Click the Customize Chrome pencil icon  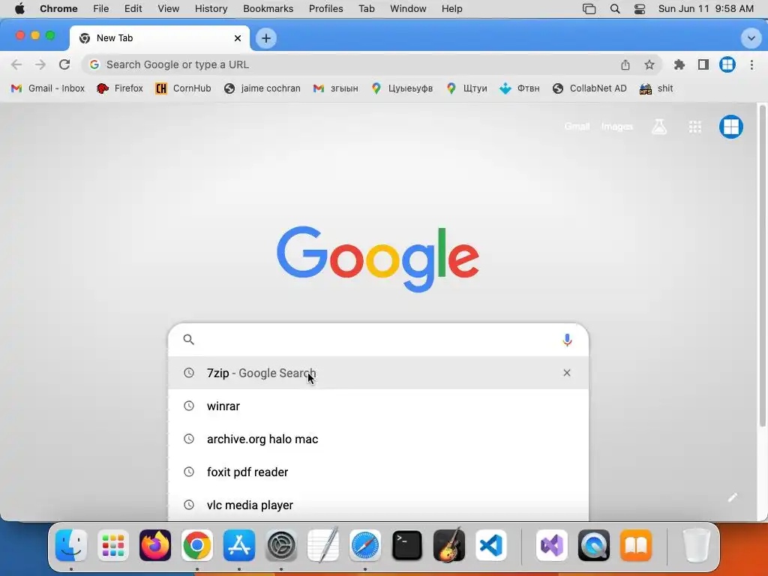point(732,498)
